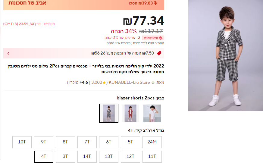Image resolution: width=263 pixels, height=163 pixels.
Task: Click the red coupon tag icon
Action: (159, 53)
